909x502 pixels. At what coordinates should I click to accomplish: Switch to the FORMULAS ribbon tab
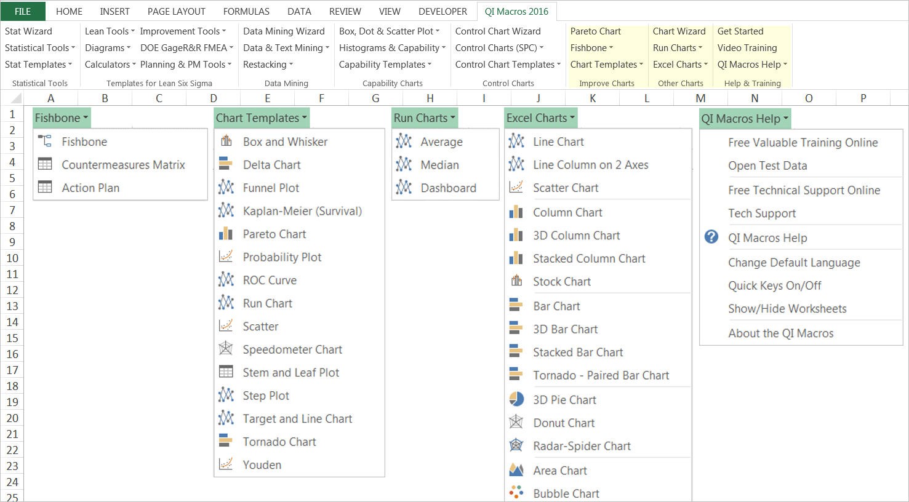246,11
